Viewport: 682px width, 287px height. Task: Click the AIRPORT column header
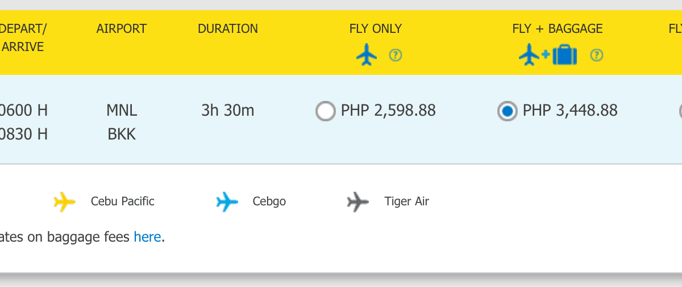122,28
